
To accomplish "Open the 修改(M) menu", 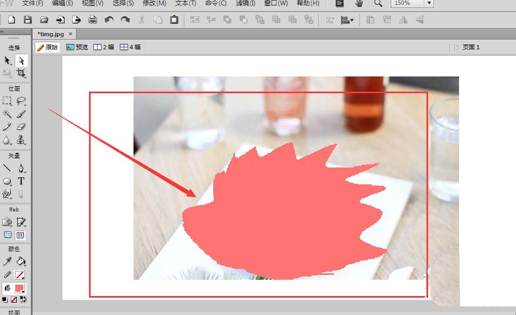I will tap(154, 3).
